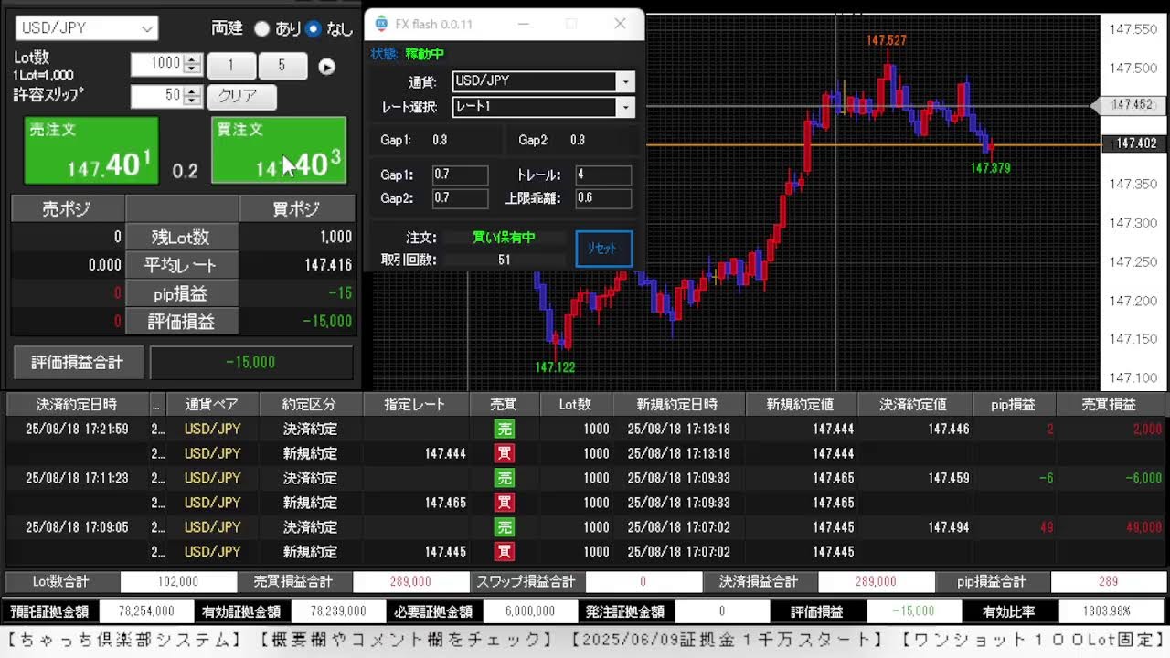Click the green 買注文 buy order button
Image resolution: width=1170 pixels, height=658 pixels.
[x=279, y=150]
